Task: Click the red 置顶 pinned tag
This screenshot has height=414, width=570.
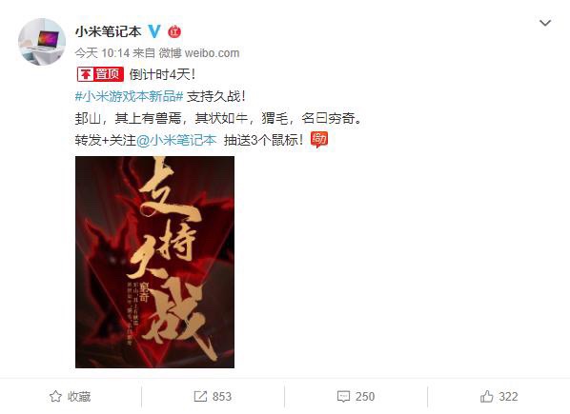Action: pos(100,74)
